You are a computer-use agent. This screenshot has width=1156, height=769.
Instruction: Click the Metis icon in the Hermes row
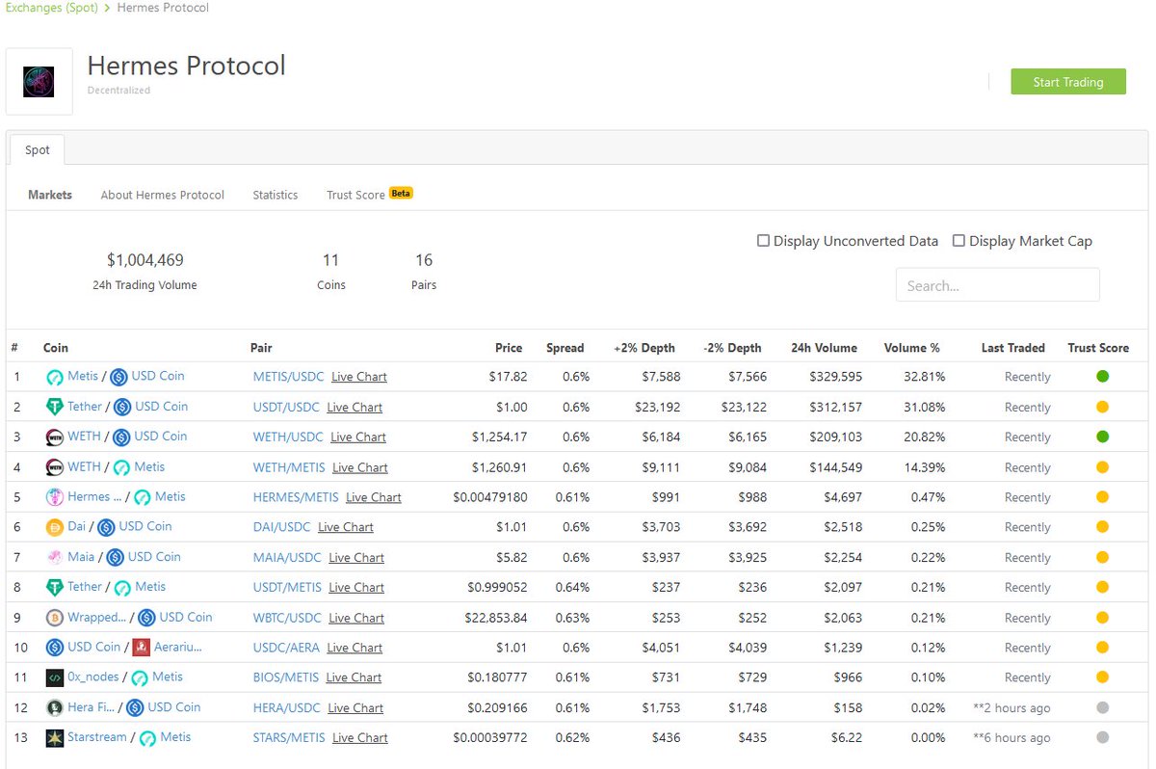pos(142,497)
